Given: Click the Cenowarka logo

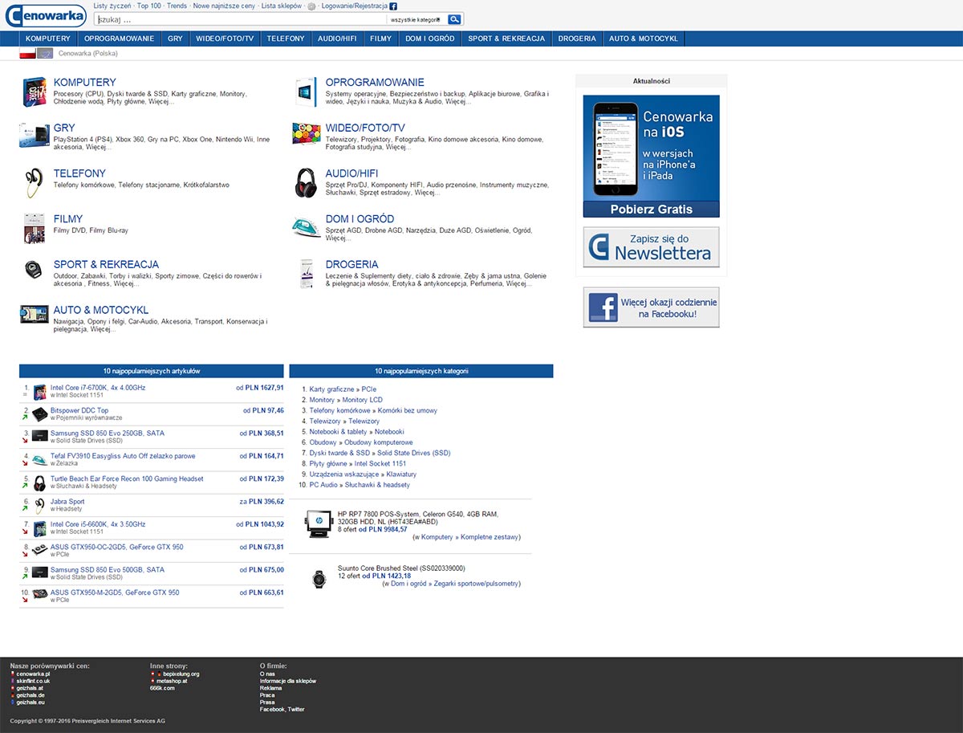Looking at the screenshot, I should pos(45,14).
